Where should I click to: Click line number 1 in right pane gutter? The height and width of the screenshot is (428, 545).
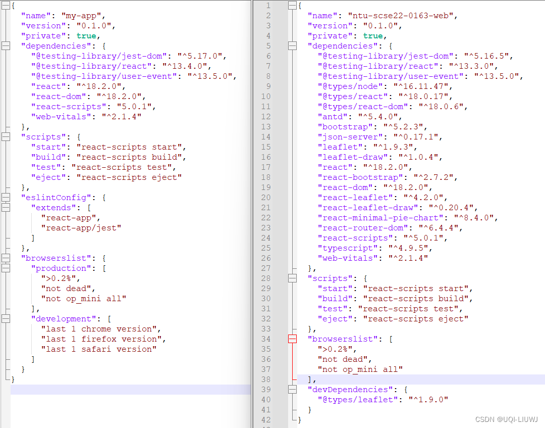(x=268, y=5)
